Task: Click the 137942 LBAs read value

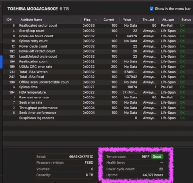Action: point(131,77)
